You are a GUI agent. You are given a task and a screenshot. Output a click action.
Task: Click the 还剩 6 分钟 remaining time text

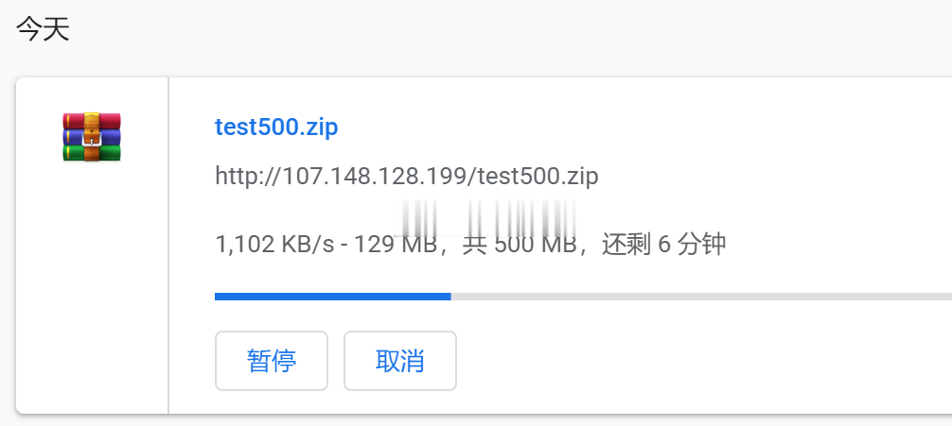coord(664,245)
